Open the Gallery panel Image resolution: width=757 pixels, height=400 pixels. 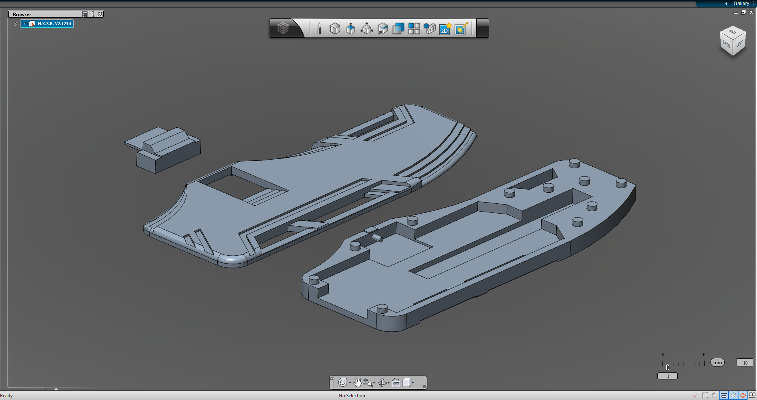click(741, 3)
